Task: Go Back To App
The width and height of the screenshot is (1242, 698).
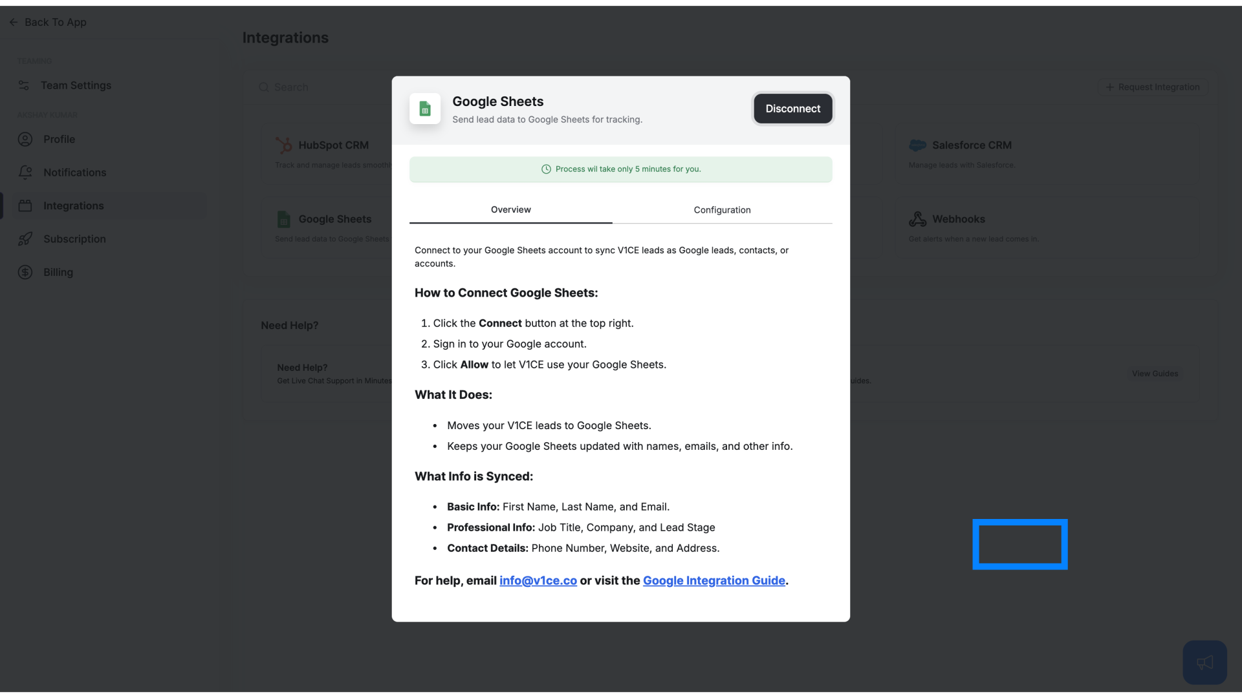Action: click(49, 22)
